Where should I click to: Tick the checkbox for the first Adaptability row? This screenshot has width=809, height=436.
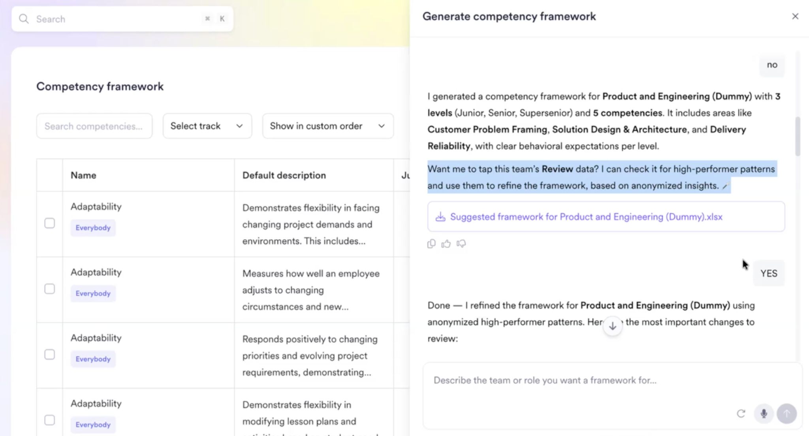(x=50, y=223)
